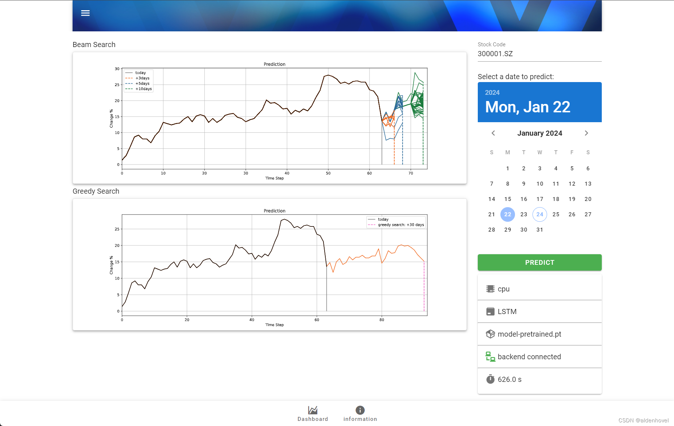Click the January 2024 month label

pyautogui.click(x=539, y=133)
